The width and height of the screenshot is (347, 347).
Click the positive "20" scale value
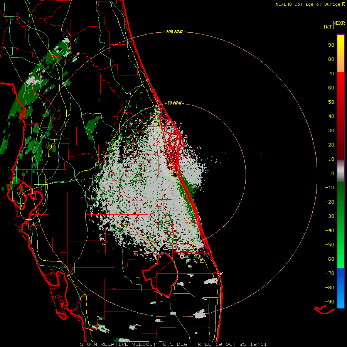tap(331, 145)
